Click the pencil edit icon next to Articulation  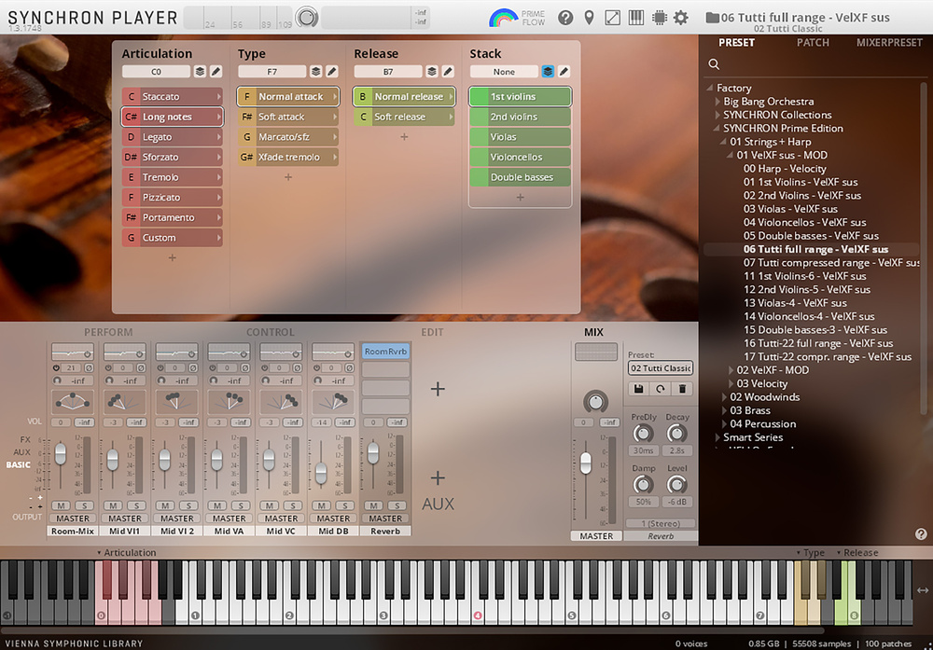pos(216,72)
